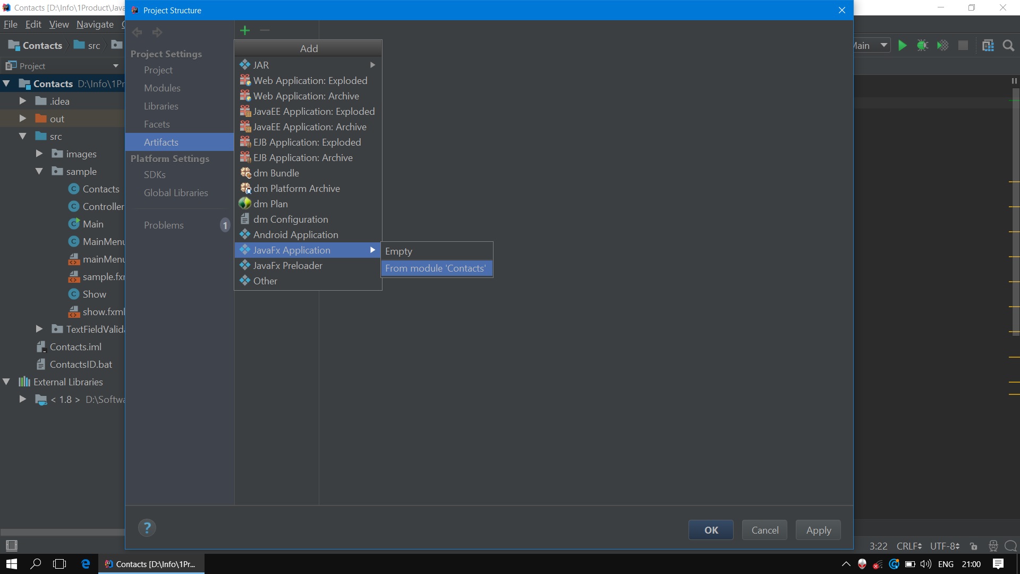Choose Other artifact type
This screenshot has height=574, width=1020.
(308, 281)
